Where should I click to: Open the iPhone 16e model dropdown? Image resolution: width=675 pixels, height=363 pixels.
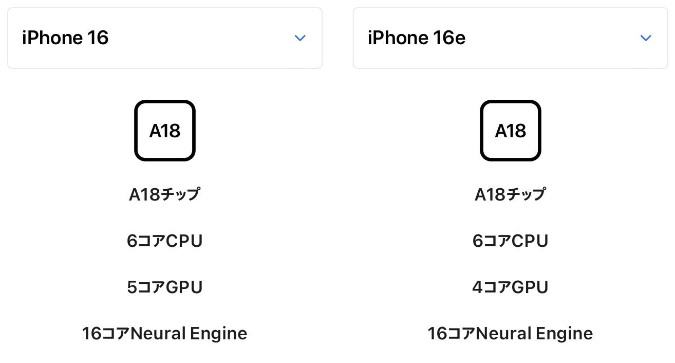point(511,38)
